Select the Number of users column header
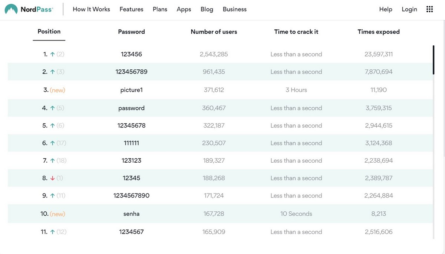The width and height of the screenshot is (445, 254). tap(214, 32)
